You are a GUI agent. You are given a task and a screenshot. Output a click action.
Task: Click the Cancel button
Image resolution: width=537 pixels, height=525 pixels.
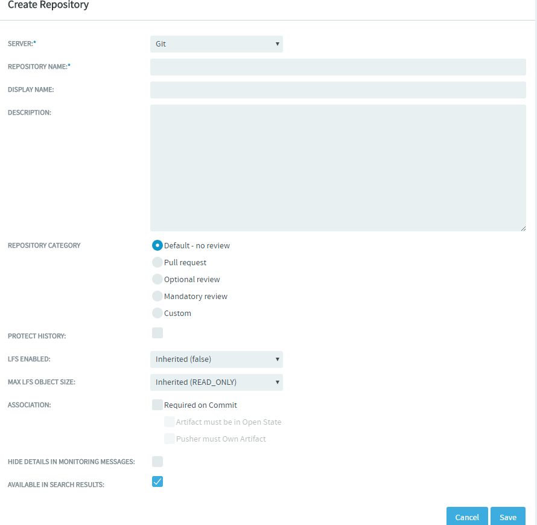click(467, 517)
